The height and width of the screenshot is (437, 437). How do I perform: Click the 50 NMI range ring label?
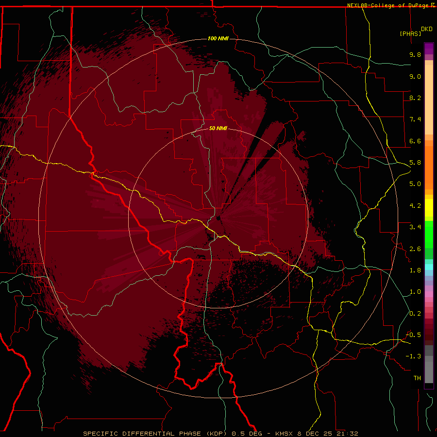(218, 128)
